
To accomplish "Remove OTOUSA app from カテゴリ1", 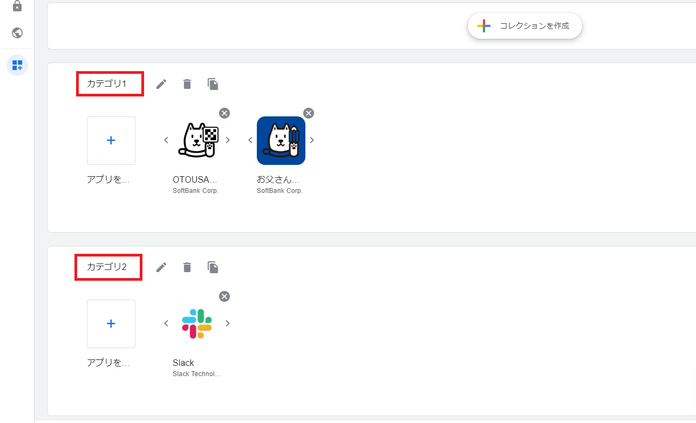I will click(x=224, y=113).
